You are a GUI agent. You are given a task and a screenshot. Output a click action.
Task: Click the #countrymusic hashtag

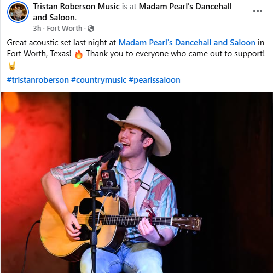[x=98, y=80]
